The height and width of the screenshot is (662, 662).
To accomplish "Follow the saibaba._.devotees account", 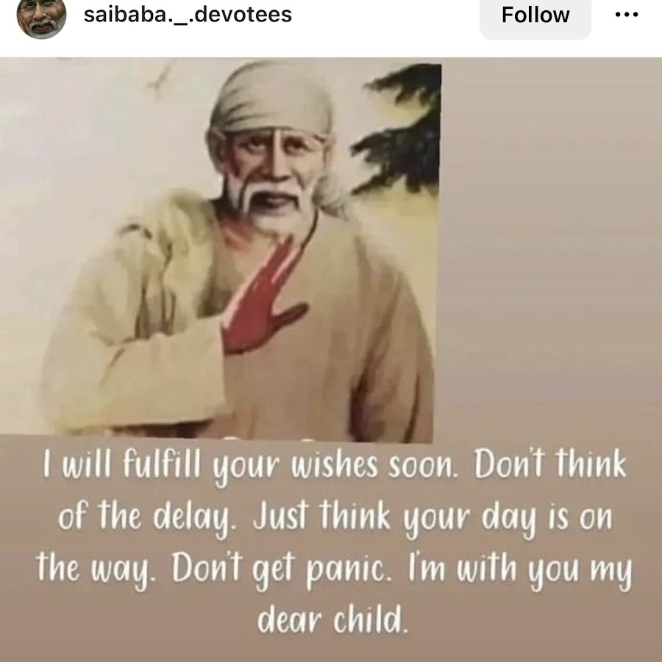I will (x=535, y=16).
